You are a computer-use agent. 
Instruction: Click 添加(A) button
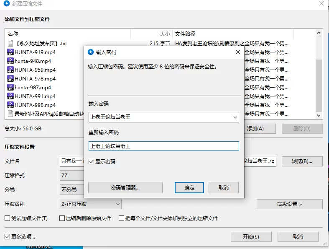[260, 129]
